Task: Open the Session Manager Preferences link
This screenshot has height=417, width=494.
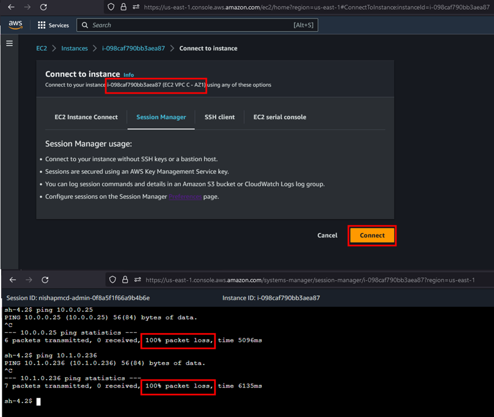Action: 185,196
